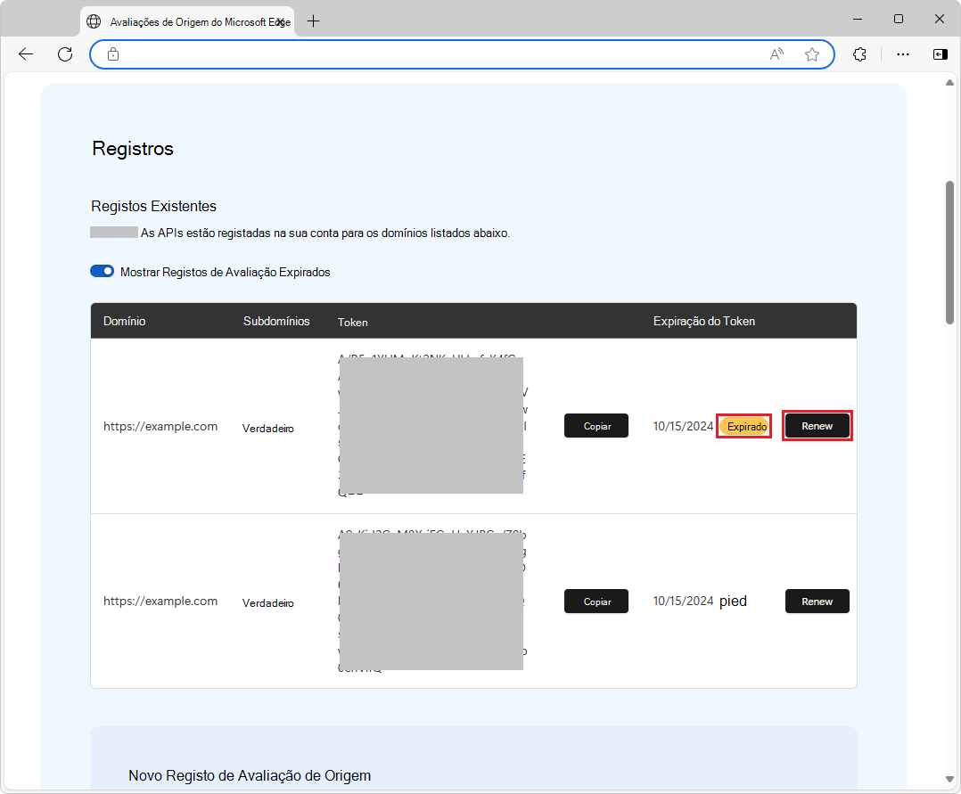The height and width of the screenshot is (794, 961).
Task: Renew the second row registration
Action: pyautogui.click(x=817, y=601)
